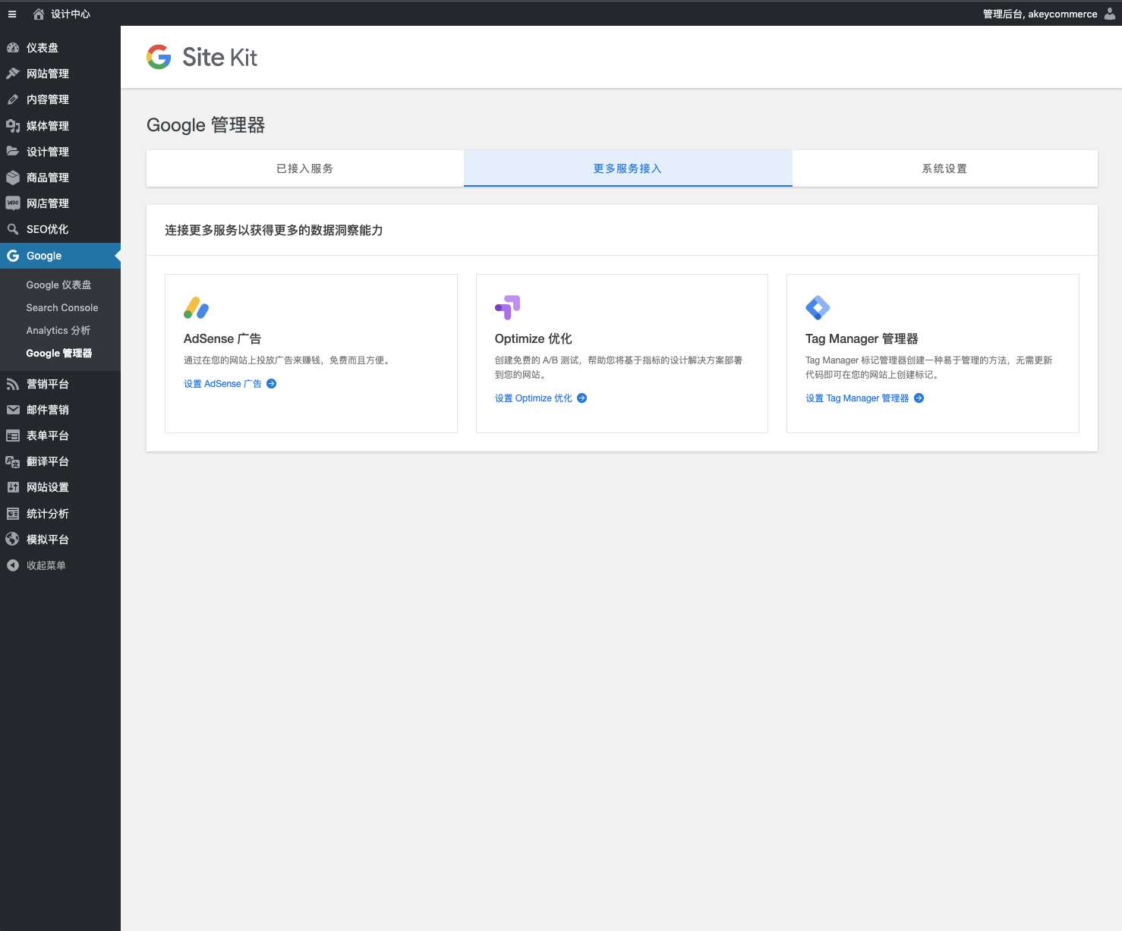This screenshot has width=1122, height=931.
Task: Click the 仪表盘 dashboard gauge icon
Action: pyautogui.click(x=13, y=48)
